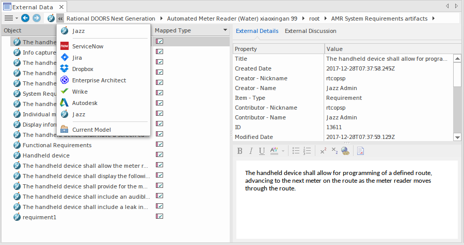Image resolution: width=464 pixels, height=245 pixels.
Task: Toggle mapped checkbox for requirment1
Action: pos(159,216)
